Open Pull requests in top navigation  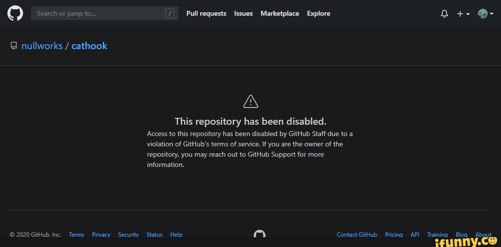click(206, 13)
